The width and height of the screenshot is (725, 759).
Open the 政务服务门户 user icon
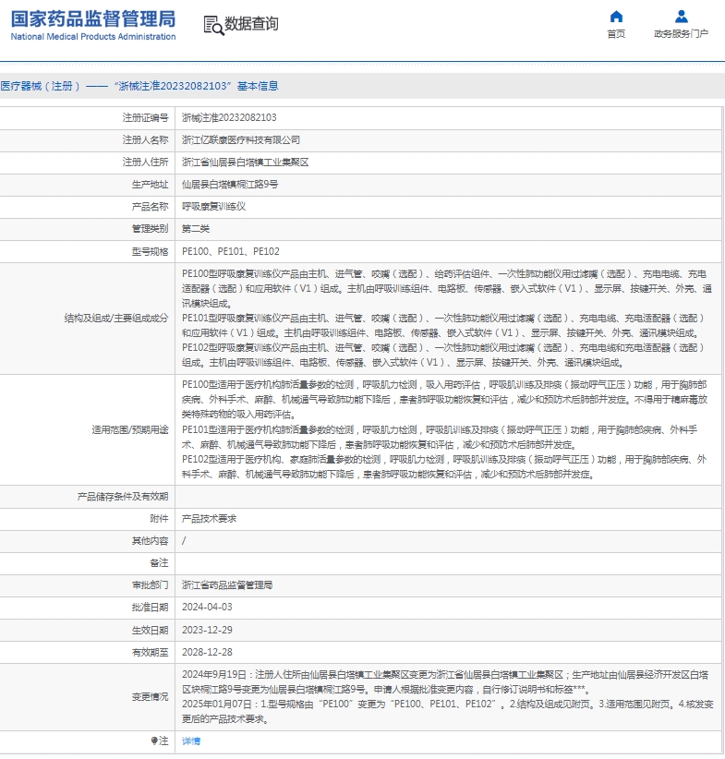(x=681, y=17)
